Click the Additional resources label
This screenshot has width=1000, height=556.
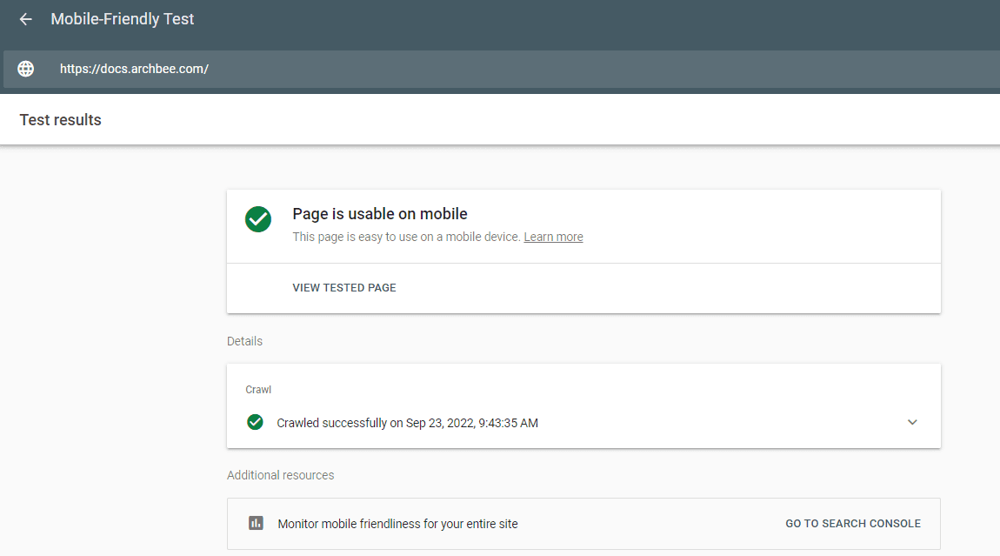(x=280, y=475)
